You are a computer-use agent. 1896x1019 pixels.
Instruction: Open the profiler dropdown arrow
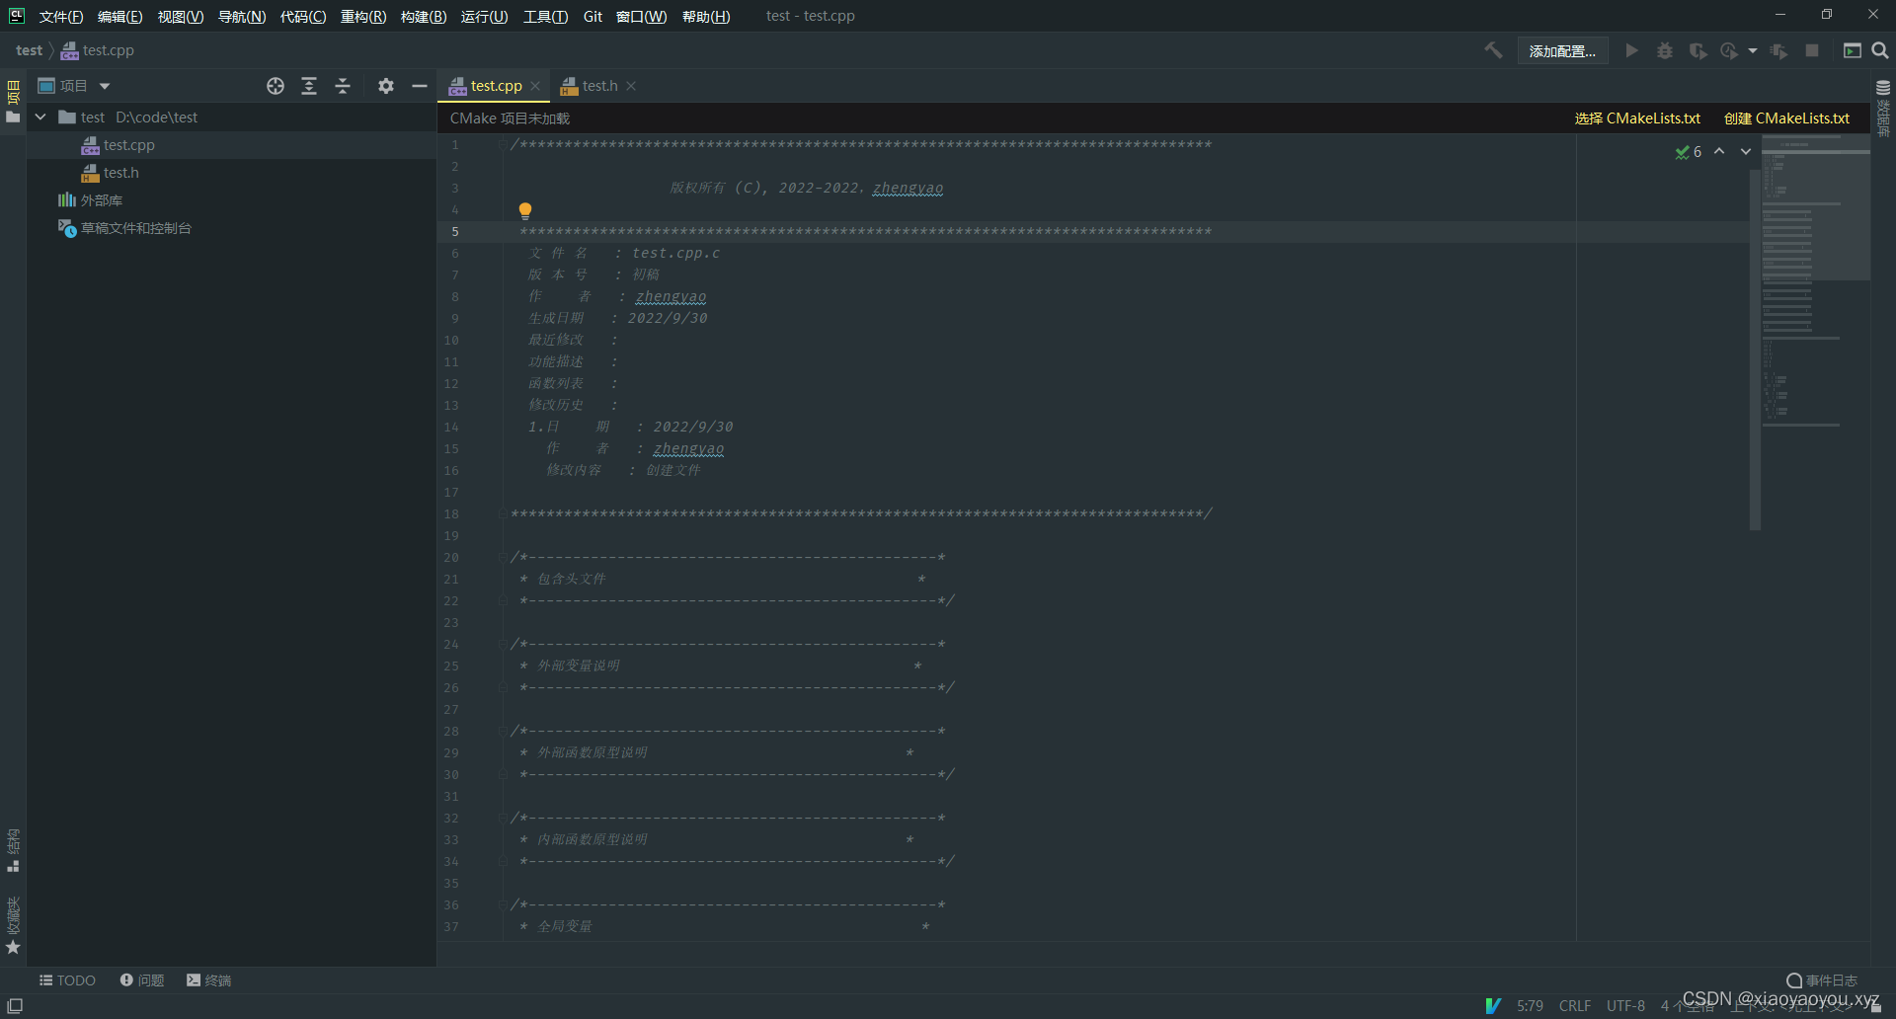click(x=1753, y=50)
